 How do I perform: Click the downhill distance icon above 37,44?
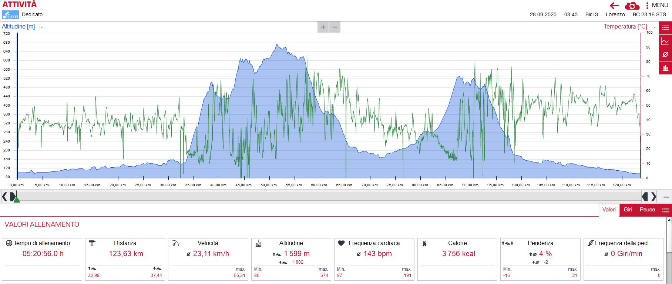(157, 268)
